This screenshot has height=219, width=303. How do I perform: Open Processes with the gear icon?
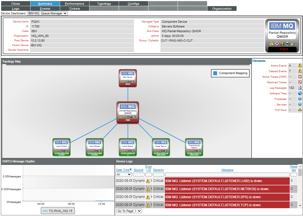pos(299,99)
